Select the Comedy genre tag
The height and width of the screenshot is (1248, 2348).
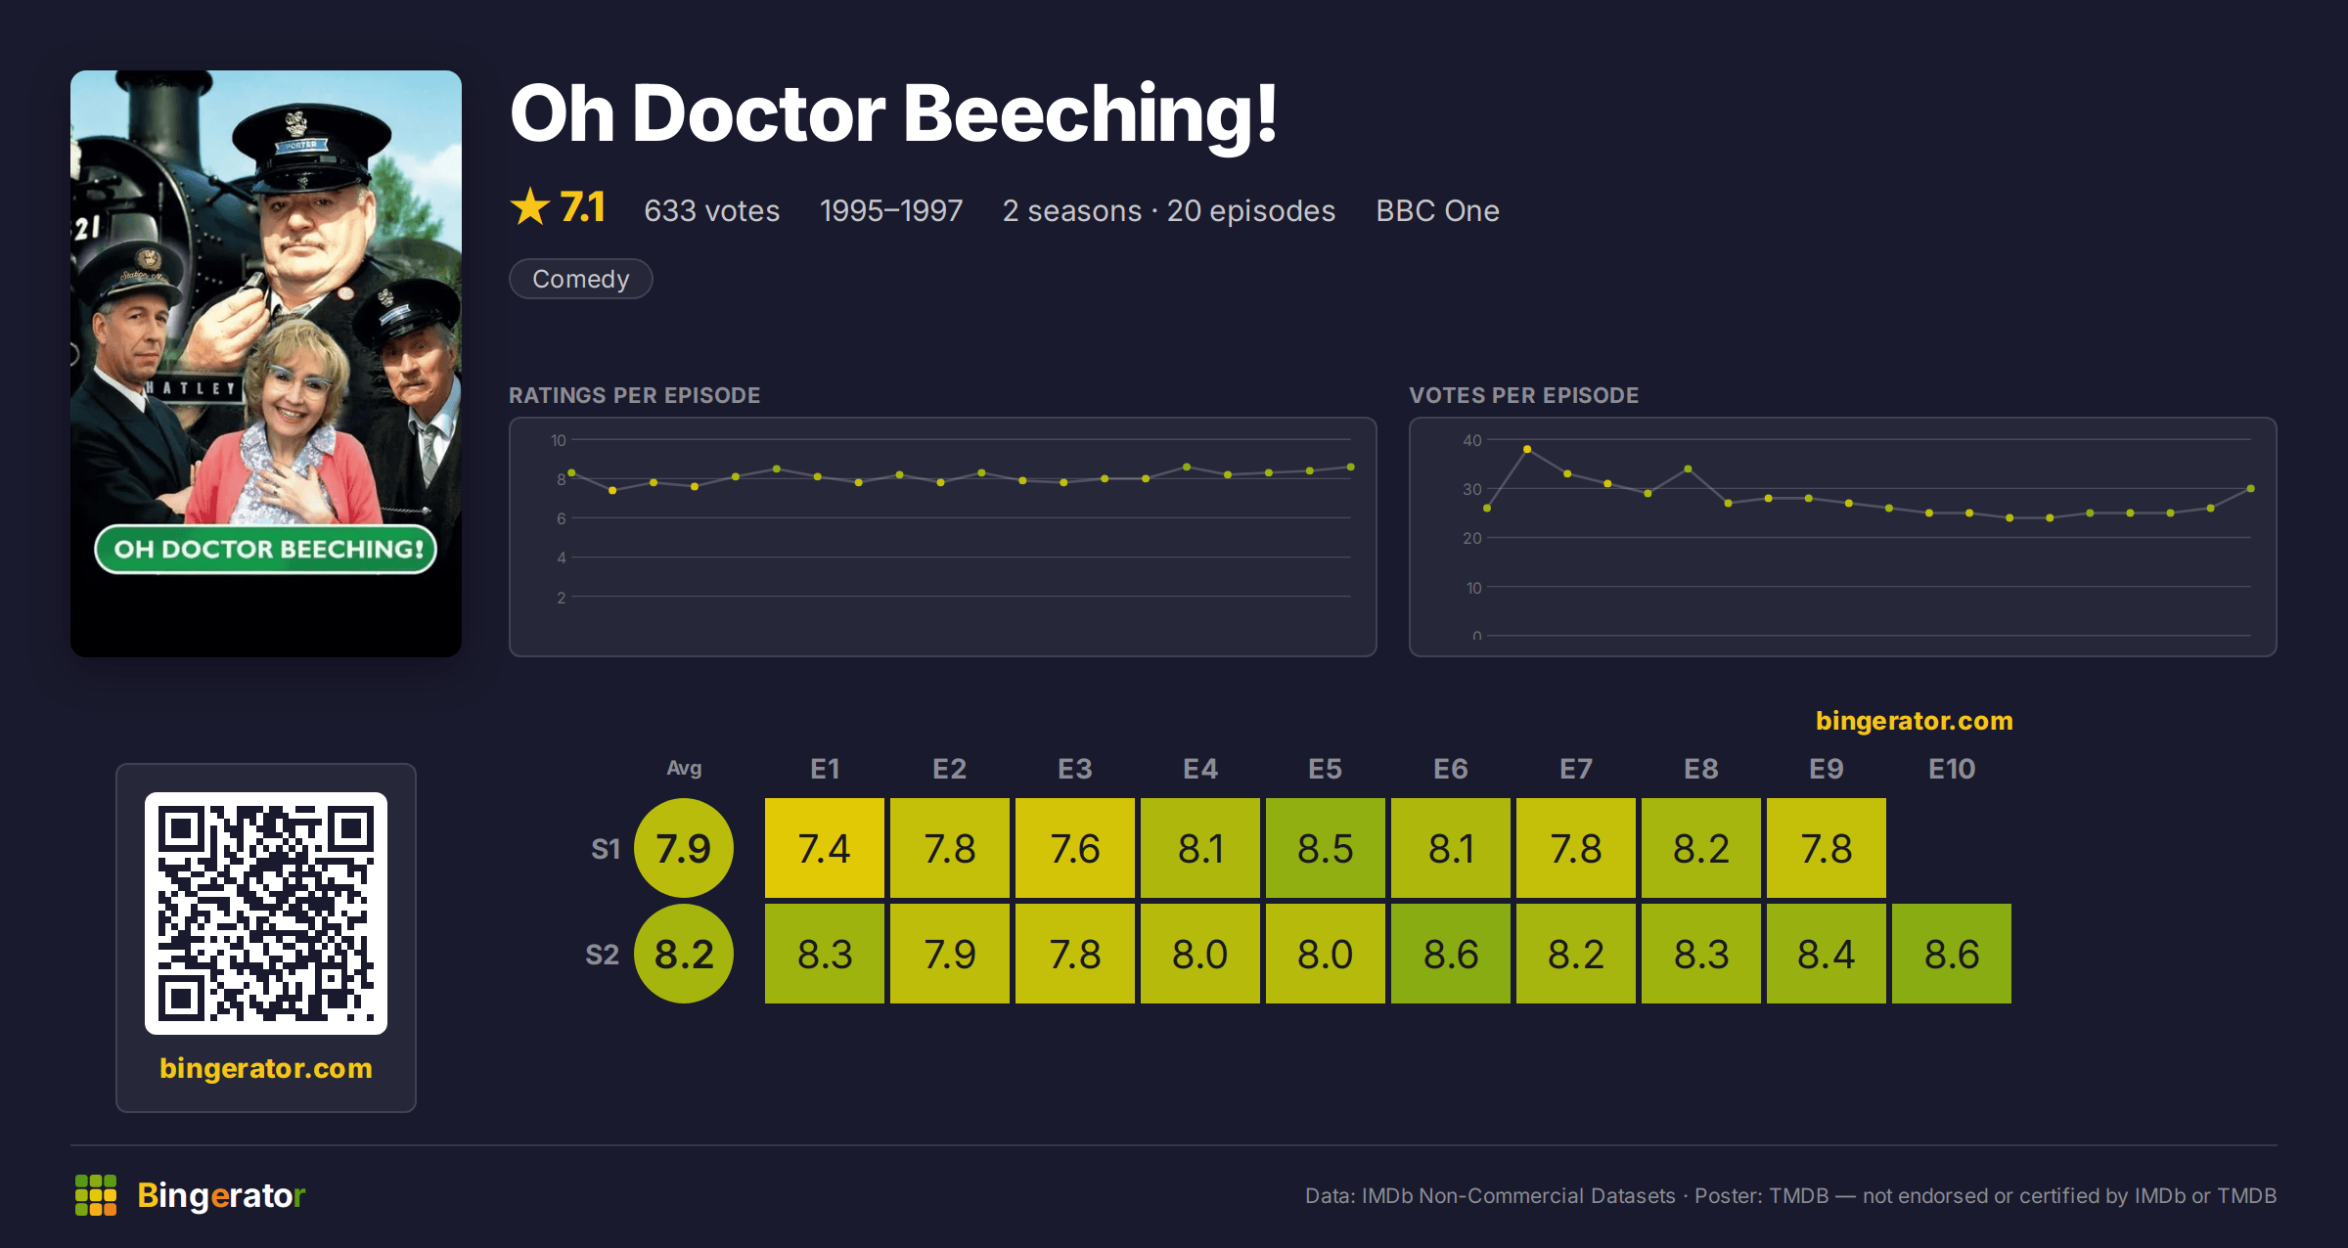(581, 279)
